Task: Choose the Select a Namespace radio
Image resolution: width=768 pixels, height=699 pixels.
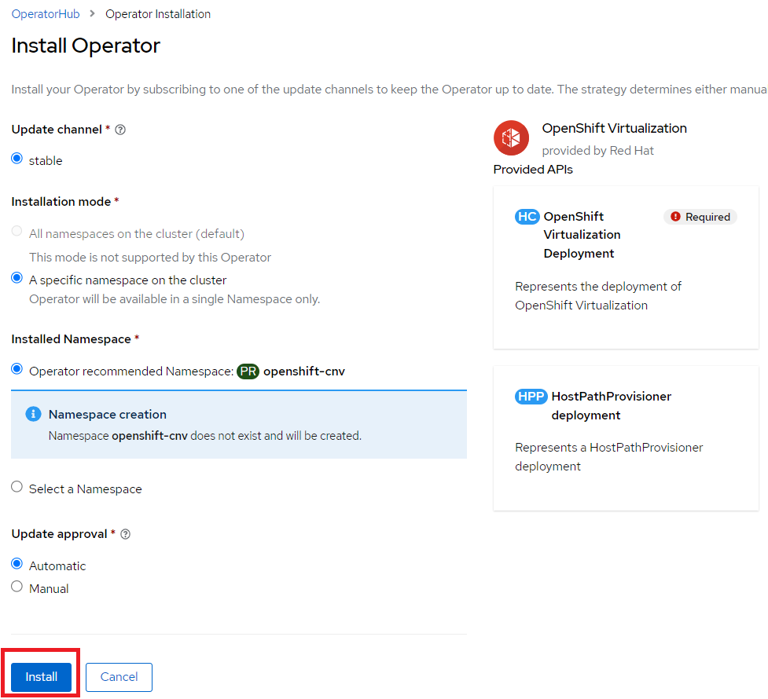Action: 17,487
